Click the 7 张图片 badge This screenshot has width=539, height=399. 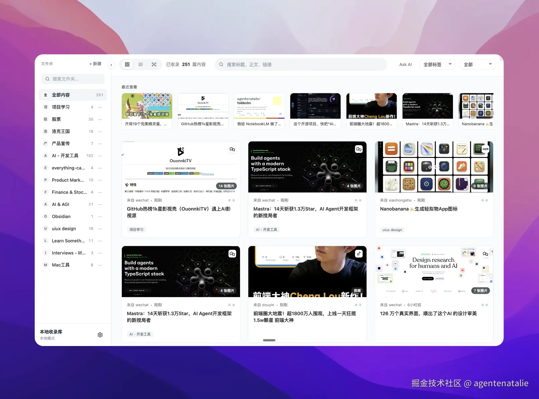480,291
